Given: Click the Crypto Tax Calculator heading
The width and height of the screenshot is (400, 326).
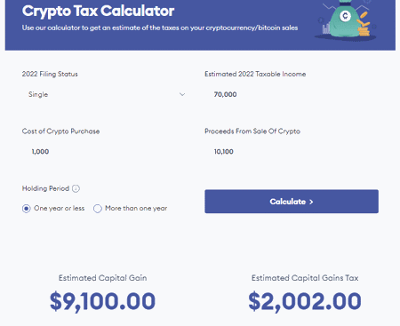Looking at the screenshot, I should [98, 12].
